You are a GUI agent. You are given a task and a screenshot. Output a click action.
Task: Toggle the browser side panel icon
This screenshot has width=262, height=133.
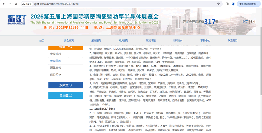pos(227,4)
